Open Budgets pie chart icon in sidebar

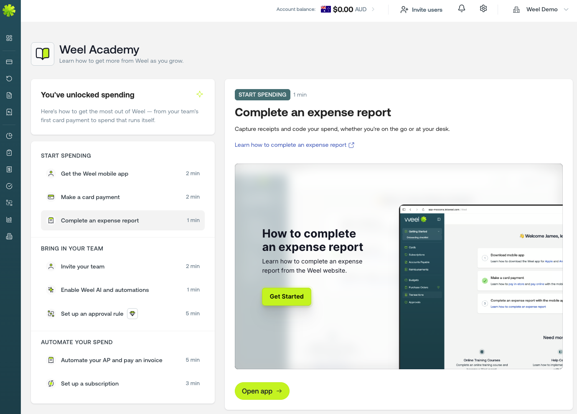[x=9, y=136]
